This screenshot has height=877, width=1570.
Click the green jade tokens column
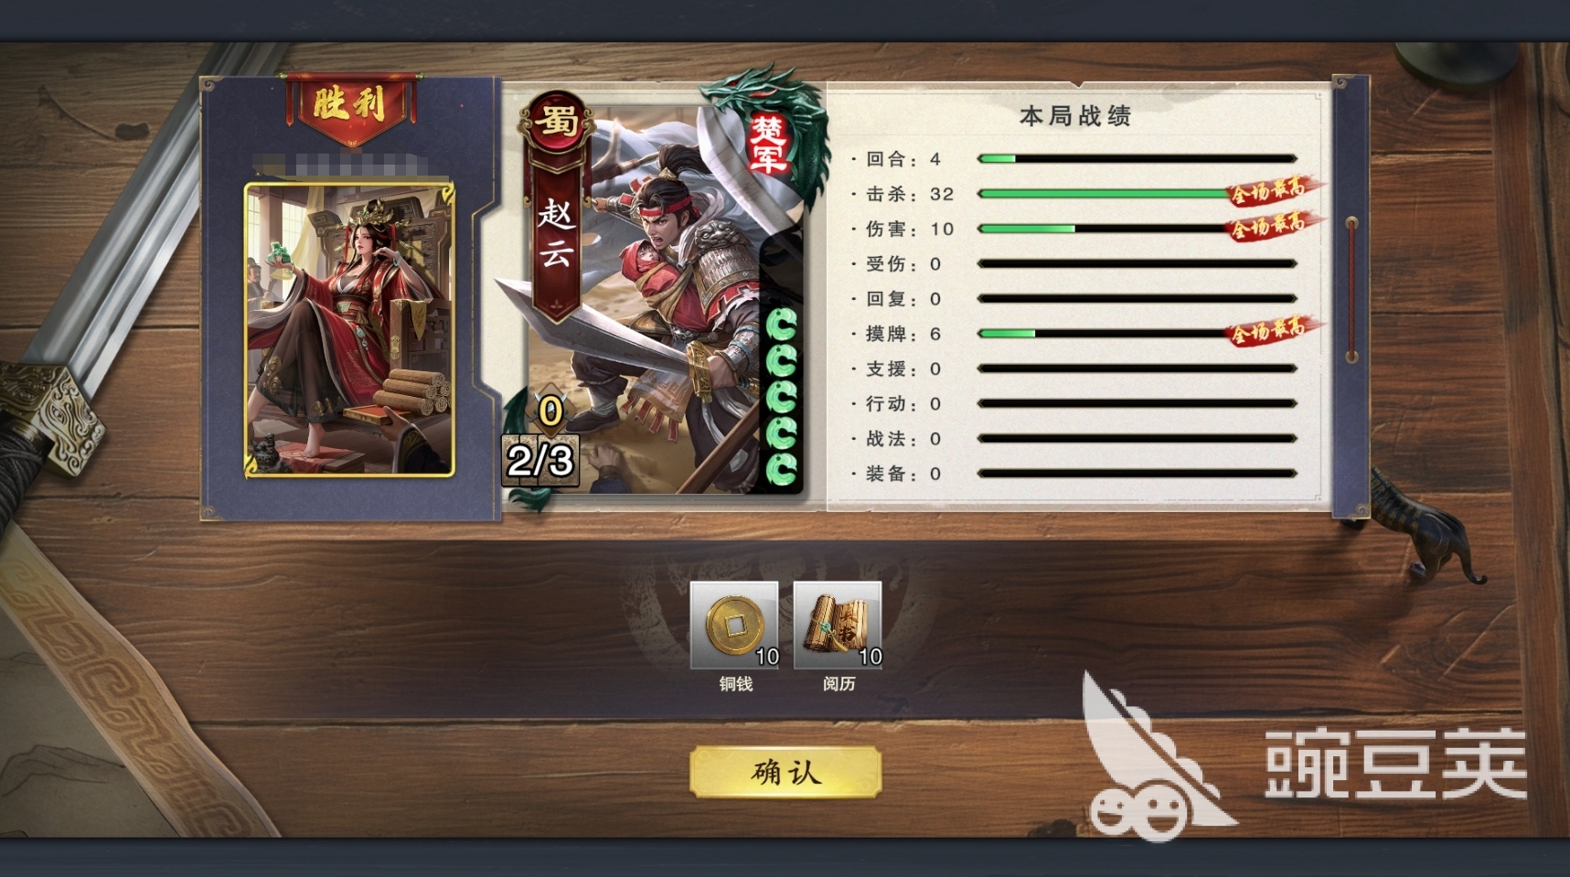pos(781,395)
